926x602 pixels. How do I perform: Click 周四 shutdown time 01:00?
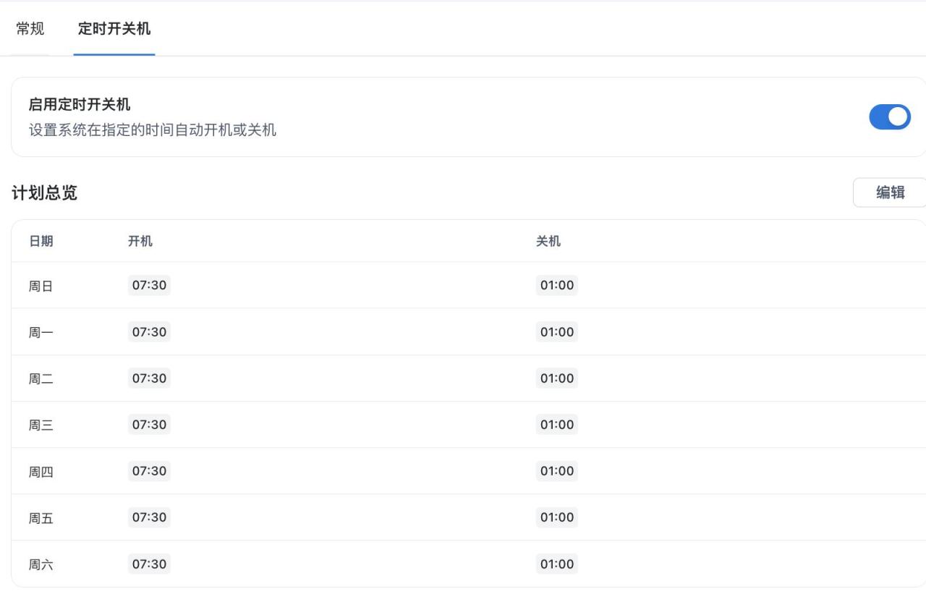click(557, 471)
